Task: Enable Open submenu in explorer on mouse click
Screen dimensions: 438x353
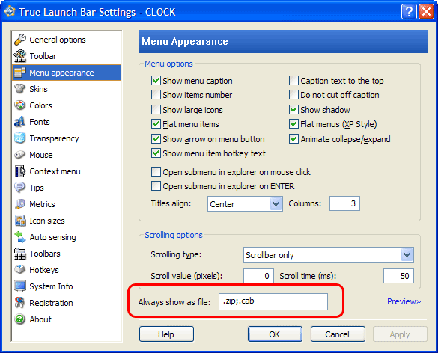Action: pos(156,172)
